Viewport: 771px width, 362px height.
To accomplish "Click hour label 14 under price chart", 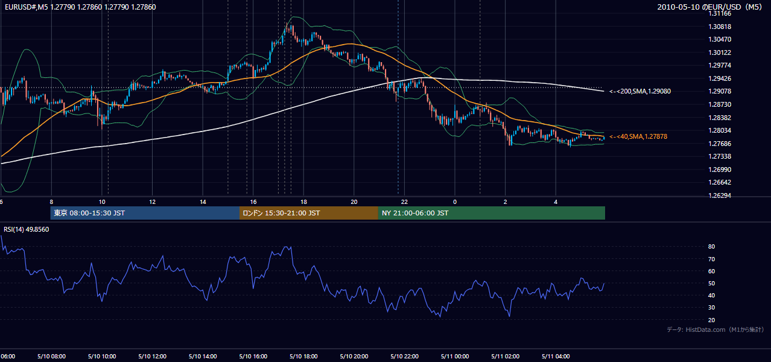I will (203, 202).
